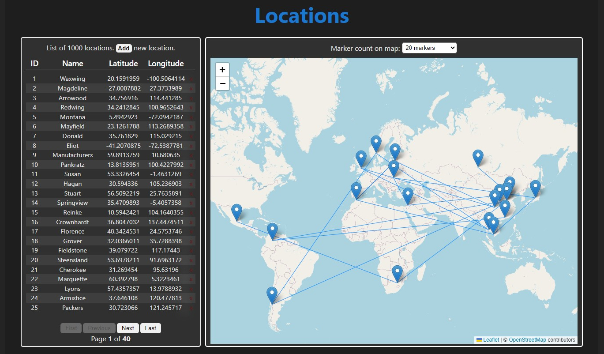The width and height of the screenshot is (604, 354).
Task: Zoom in on the map using the plus control
Action: pos(222,69)
